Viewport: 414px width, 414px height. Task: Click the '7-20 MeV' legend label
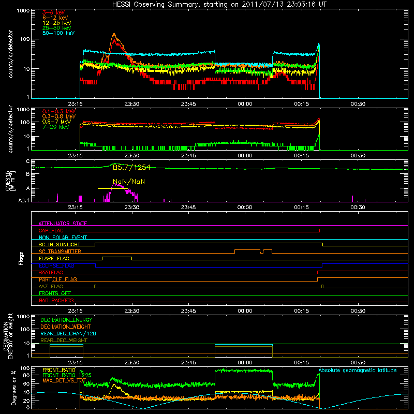point(55,127)
